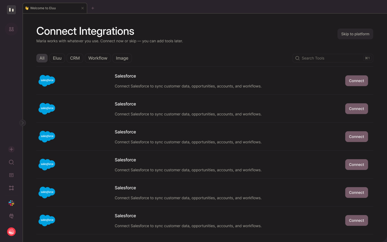Click the first row's Salesforce title
This screenshot has width=387, height=242.
pos(125,76)
